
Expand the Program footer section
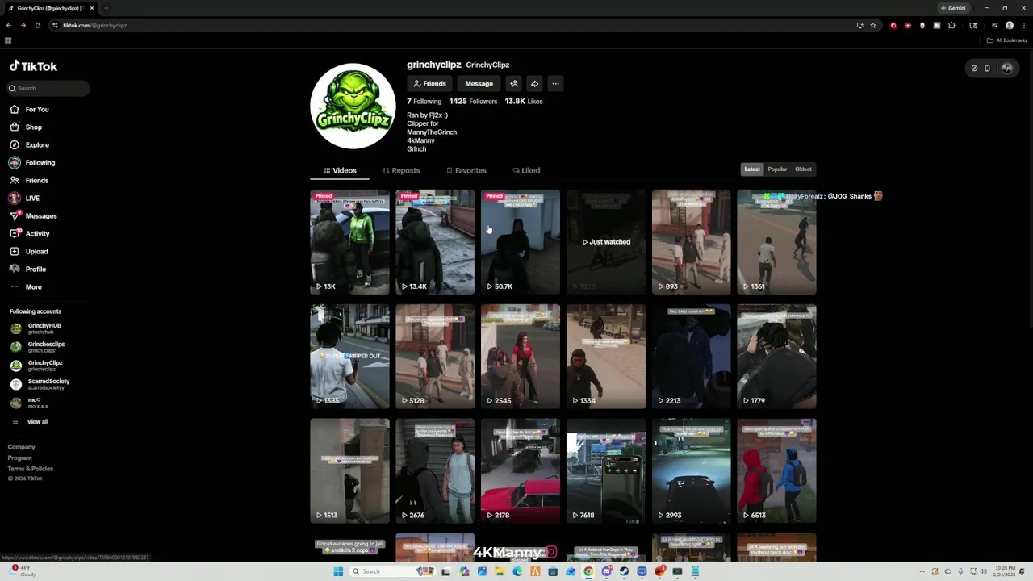click(20, 458)
